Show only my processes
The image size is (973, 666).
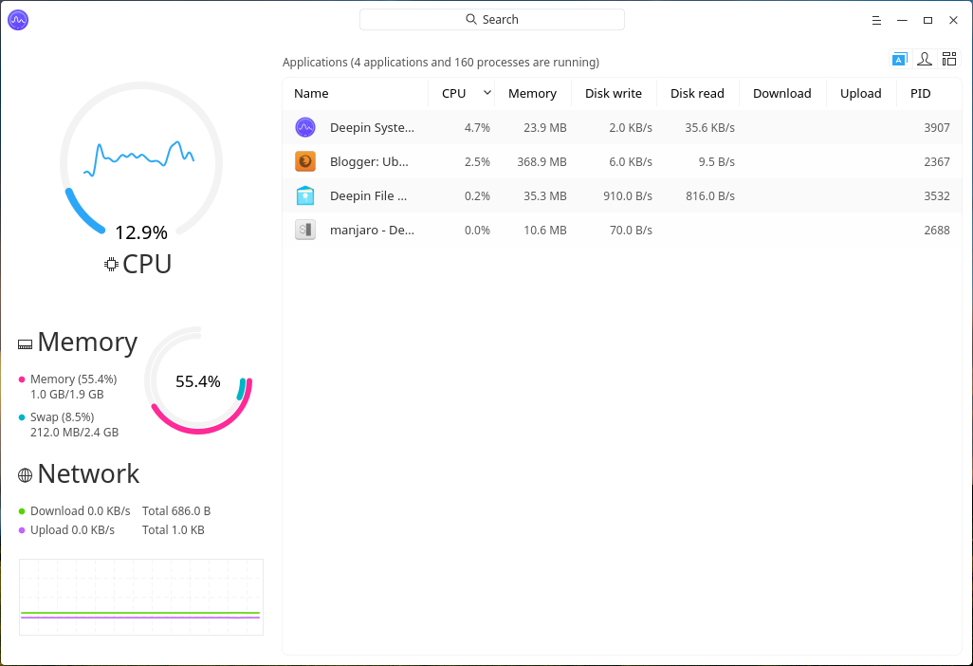[925, 58]
